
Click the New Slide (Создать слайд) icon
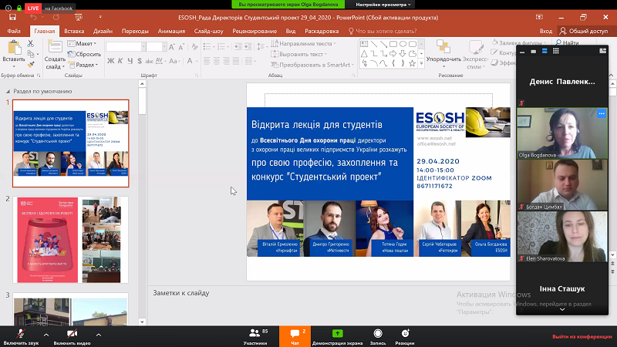55,47
